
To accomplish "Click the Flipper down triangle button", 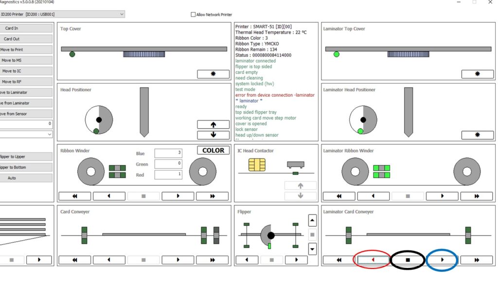I will 312,249.
